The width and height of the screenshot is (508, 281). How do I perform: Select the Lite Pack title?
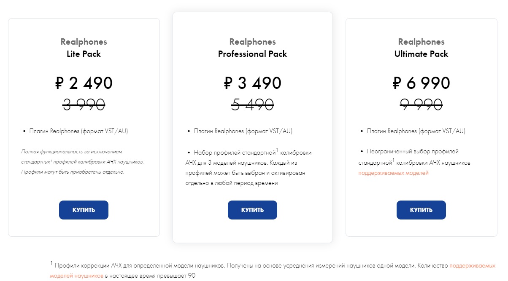click(x=84, y=54)
